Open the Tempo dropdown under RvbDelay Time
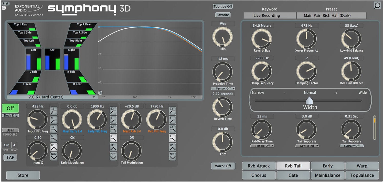The height and width of the screenshot is (183, 384). point(262,146)
